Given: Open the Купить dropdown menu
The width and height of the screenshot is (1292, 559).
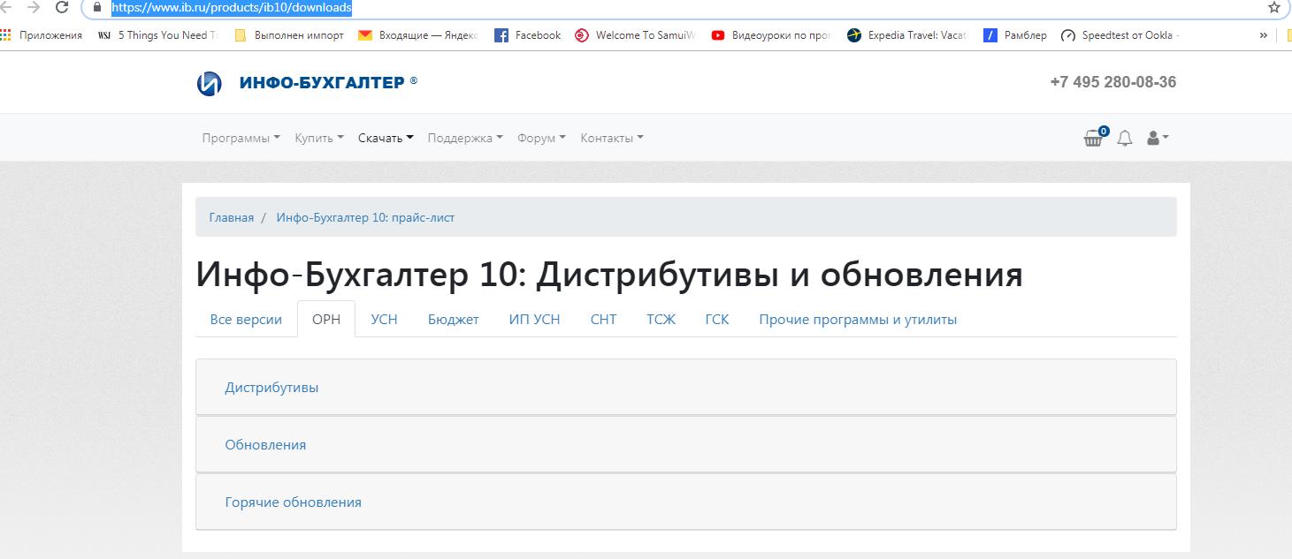Looking at the screenshot, I should [319, 138].
